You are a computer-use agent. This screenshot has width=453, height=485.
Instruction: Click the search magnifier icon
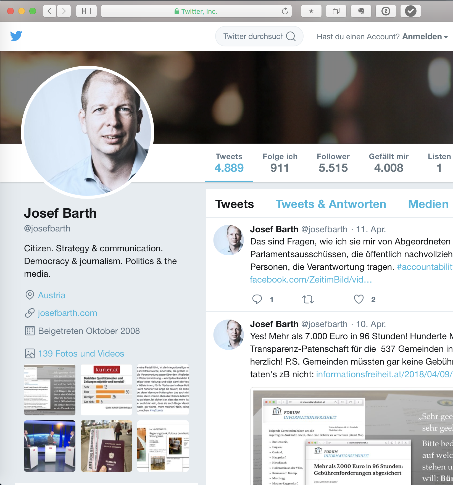tap(291, 36)
